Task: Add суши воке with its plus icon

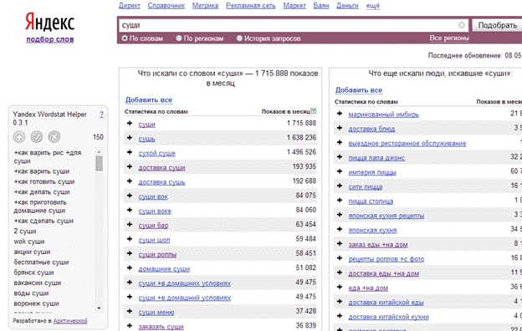Action: 130,211
